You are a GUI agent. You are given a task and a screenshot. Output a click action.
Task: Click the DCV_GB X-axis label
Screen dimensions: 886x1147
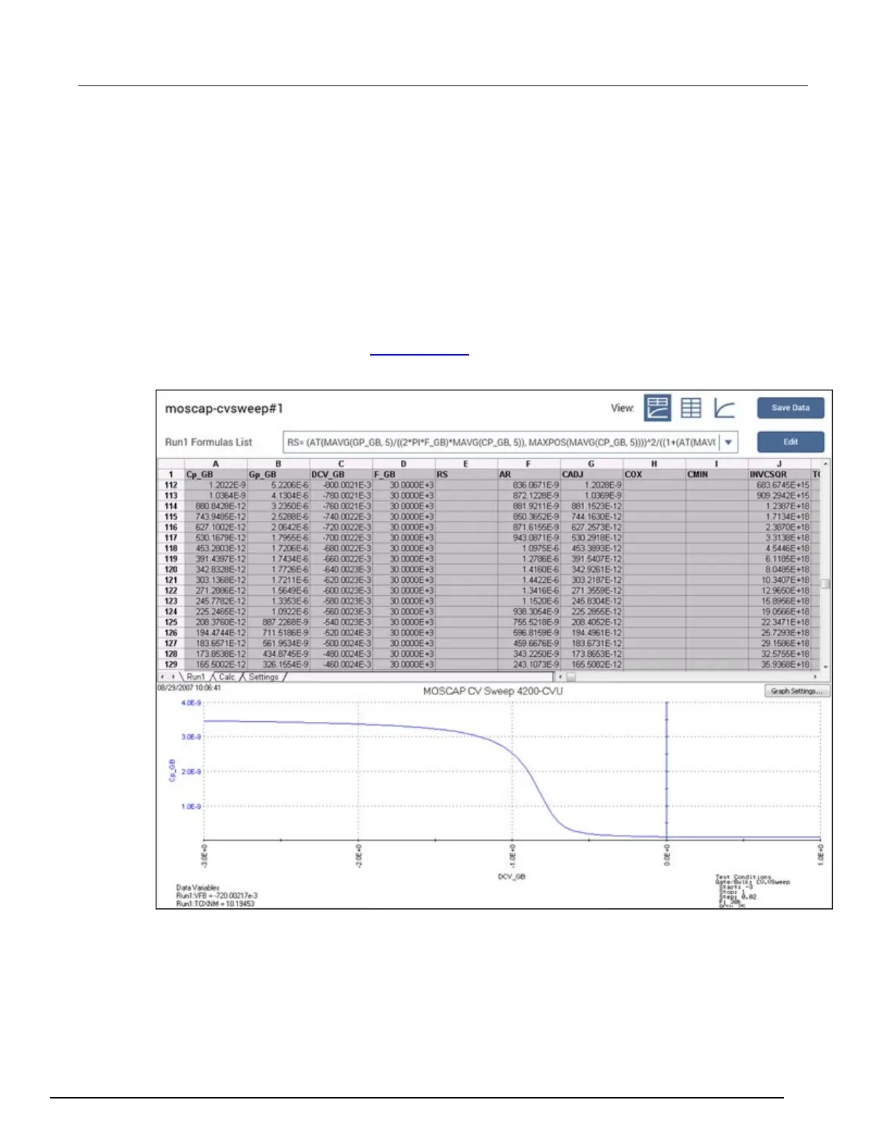pyautogui.click(x=512, y=877)
